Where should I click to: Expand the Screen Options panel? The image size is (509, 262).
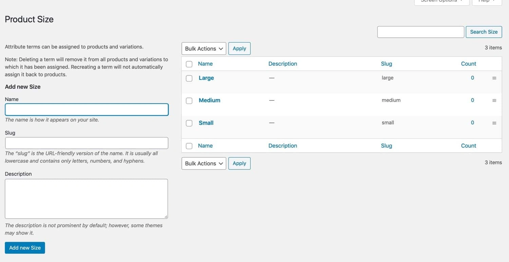point(441,2)
